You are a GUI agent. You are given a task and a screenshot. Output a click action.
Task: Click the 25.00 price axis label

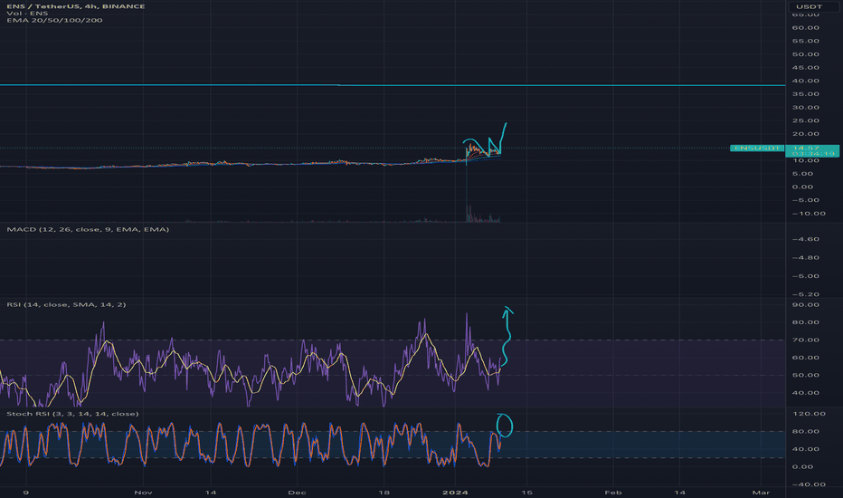coord(805,120)
